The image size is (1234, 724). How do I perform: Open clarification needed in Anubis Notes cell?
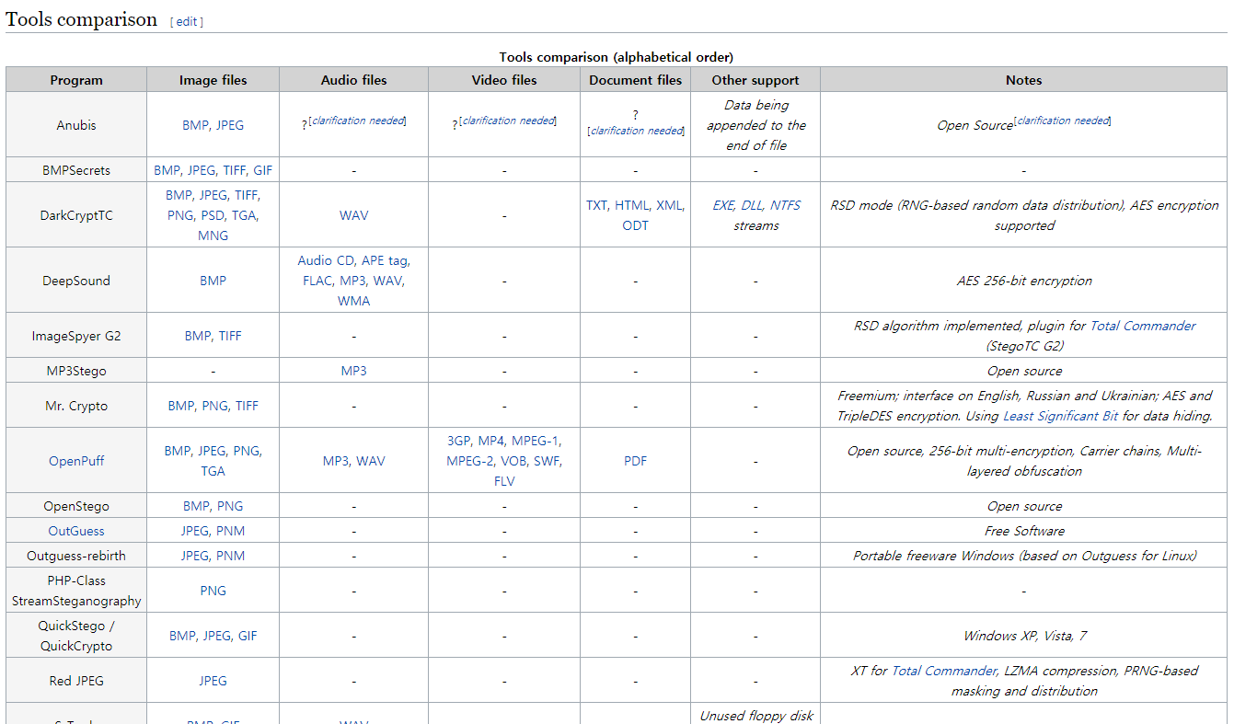[x=1063, y=121]
